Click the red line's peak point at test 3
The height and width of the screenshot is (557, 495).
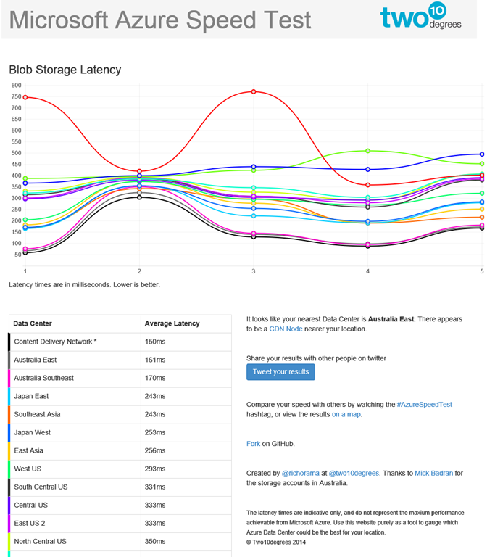[x=254, y=92]
